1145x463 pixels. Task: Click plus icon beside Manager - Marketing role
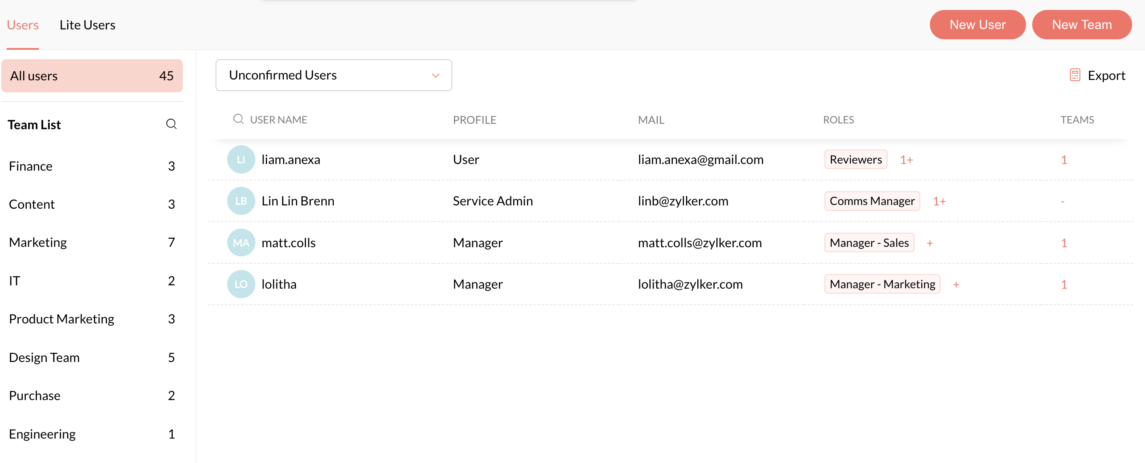[x=956, y=285]
